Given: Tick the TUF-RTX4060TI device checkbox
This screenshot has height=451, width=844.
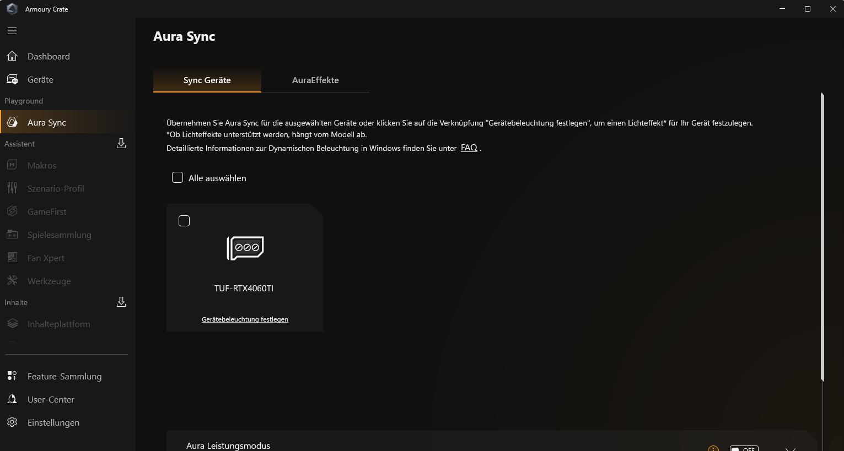Looking at the screenshot, I should (184, 221).
